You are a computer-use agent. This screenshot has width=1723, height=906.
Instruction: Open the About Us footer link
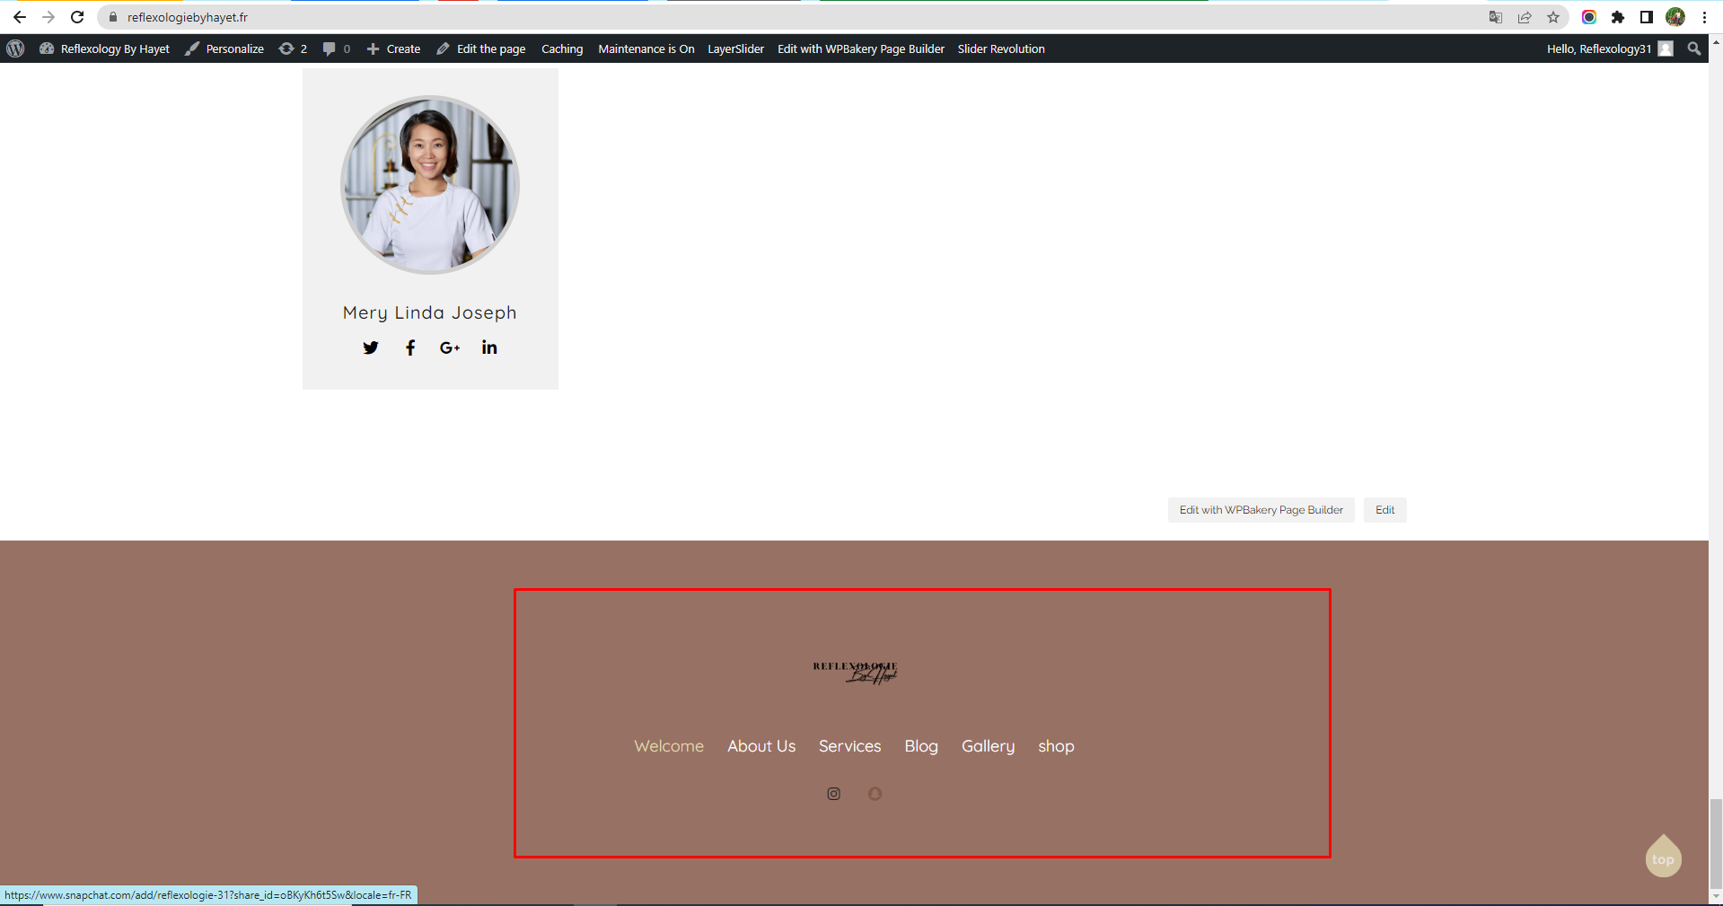coord(761,746)
